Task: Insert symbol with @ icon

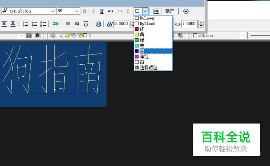Action: [98, 24]
